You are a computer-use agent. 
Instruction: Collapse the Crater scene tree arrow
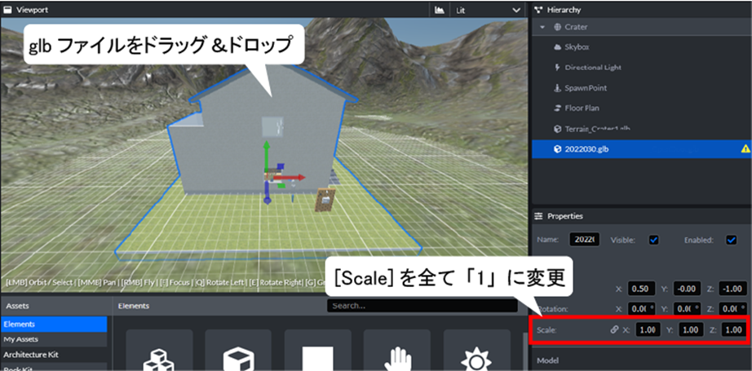541,27
